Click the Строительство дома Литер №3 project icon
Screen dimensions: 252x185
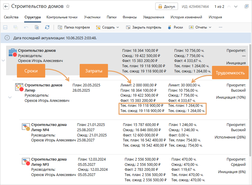coord(26,161)
